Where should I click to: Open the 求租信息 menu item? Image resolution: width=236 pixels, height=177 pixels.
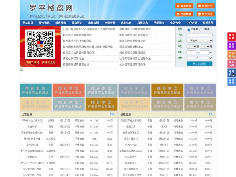tap(143, 23)
